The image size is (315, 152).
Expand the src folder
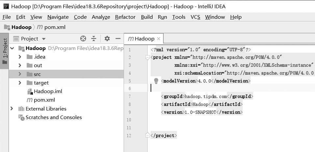pos(20,74)
